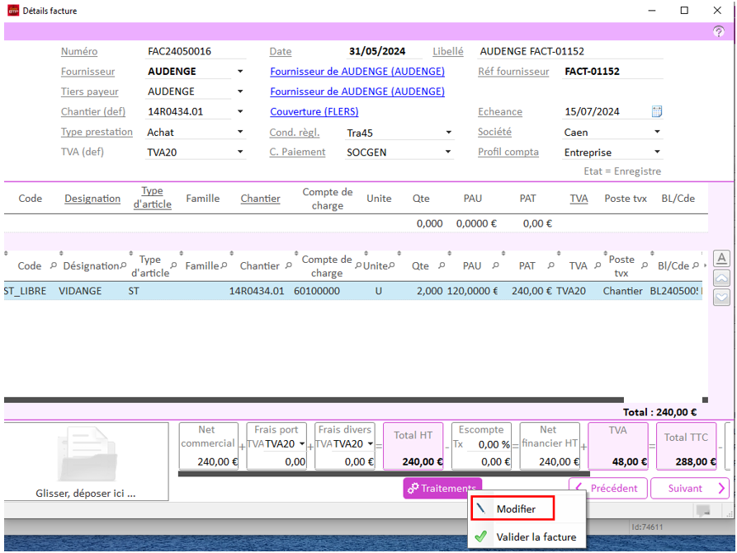Click the comment bubble icon in status bar
The image size is (737, 553).
coord(703,512)
